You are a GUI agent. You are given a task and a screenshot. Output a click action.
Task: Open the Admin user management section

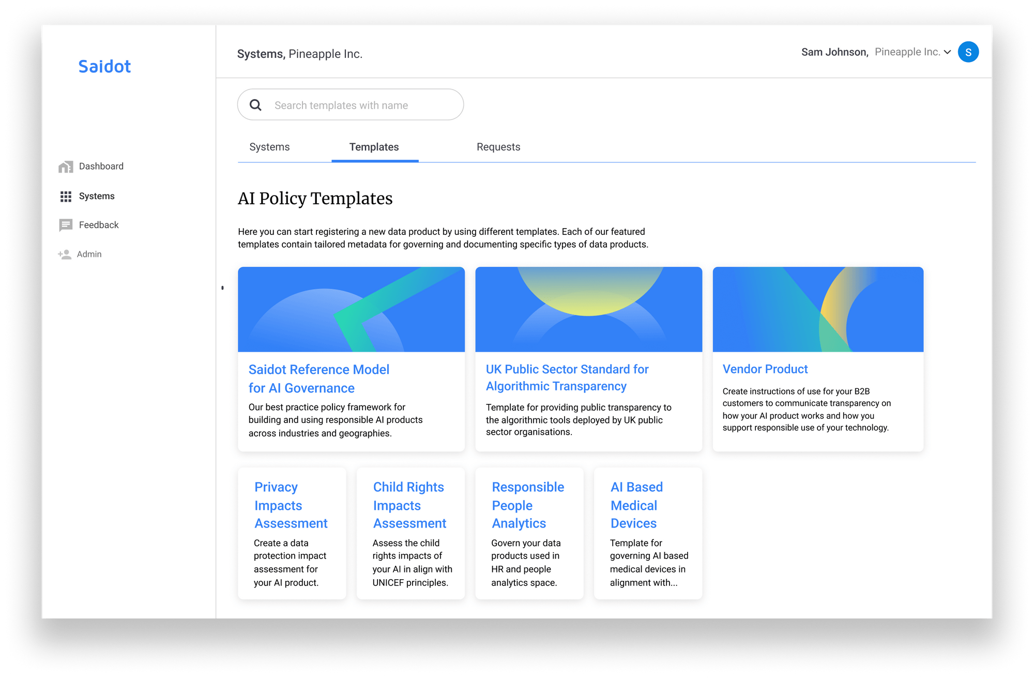[x=89, y=254]
